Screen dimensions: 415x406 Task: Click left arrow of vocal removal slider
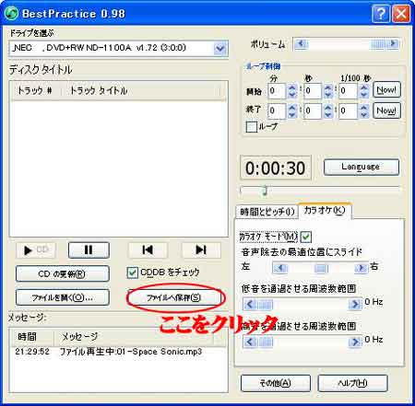coord(280,269)
